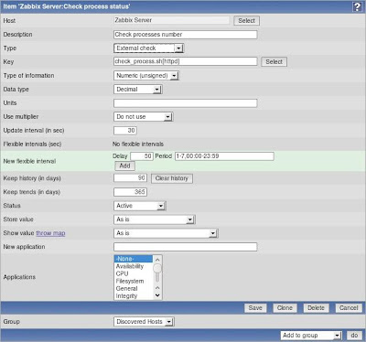This screenshot has height=342, width=366.
Task: Open Type of information dropdown
Action: 146,76
